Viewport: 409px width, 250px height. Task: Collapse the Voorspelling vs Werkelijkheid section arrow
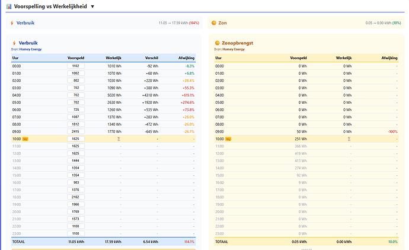point(92,5)
